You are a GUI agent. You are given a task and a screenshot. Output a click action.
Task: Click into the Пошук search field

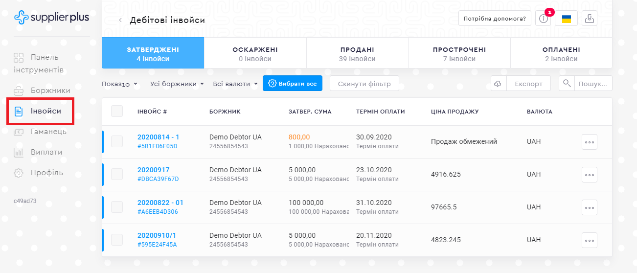[x=593, y=84]
